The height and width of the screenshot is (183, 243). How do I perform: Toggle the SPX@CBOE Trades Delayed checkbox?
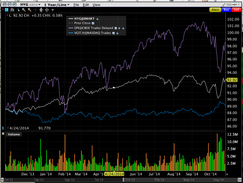pos(116,28)
